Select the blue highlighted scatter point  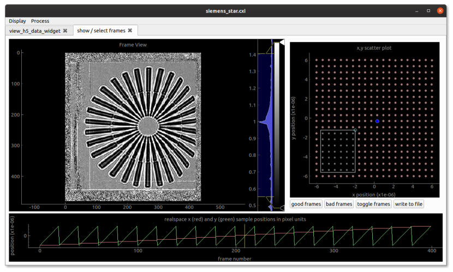(377, 121)
